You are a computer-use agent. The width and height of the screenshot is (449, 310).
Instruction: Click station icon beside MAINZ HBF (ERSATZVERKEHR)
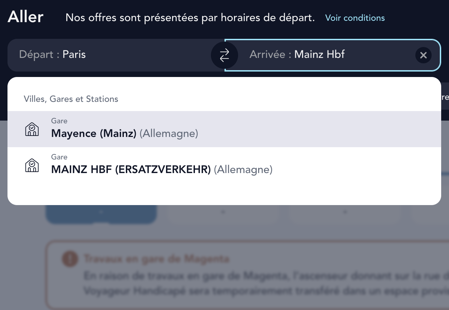(x=32, y=166)
